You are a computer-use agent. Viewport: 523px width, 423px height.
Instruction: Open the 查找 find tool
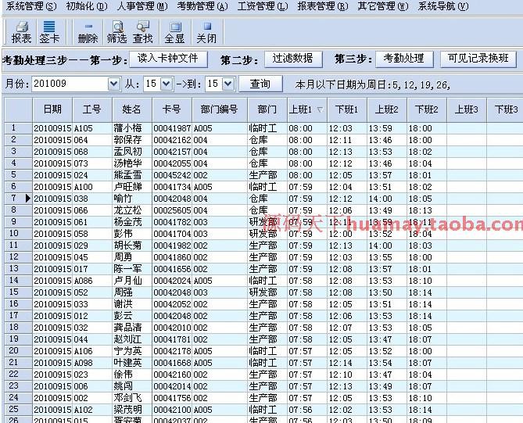coord(143,32)
